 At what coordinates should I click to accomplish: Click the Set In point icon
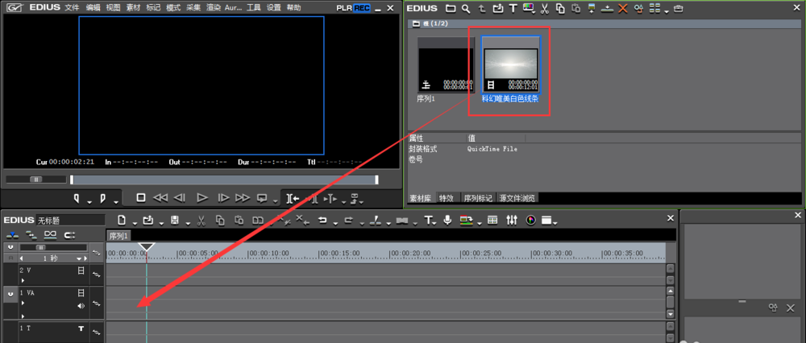click(x=77, y=197)
